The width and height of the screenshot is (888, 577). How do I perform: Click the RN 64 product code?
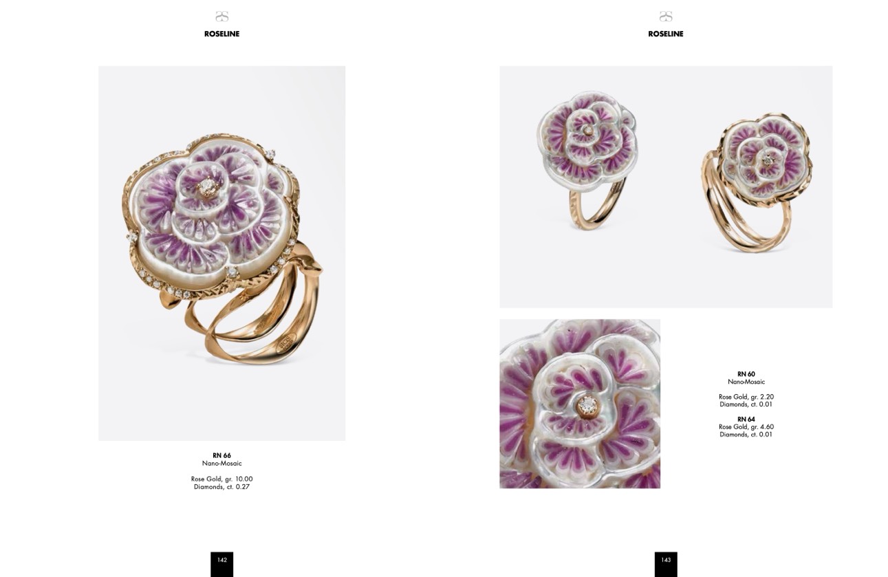pos(746,420)
